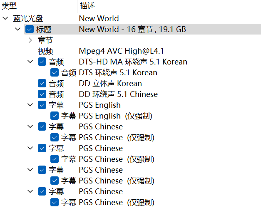Click the 'DD 立体声 Korean' description text
Image resolution: width=261 pixels, height=208 pixels.
[x=110, y=83]
